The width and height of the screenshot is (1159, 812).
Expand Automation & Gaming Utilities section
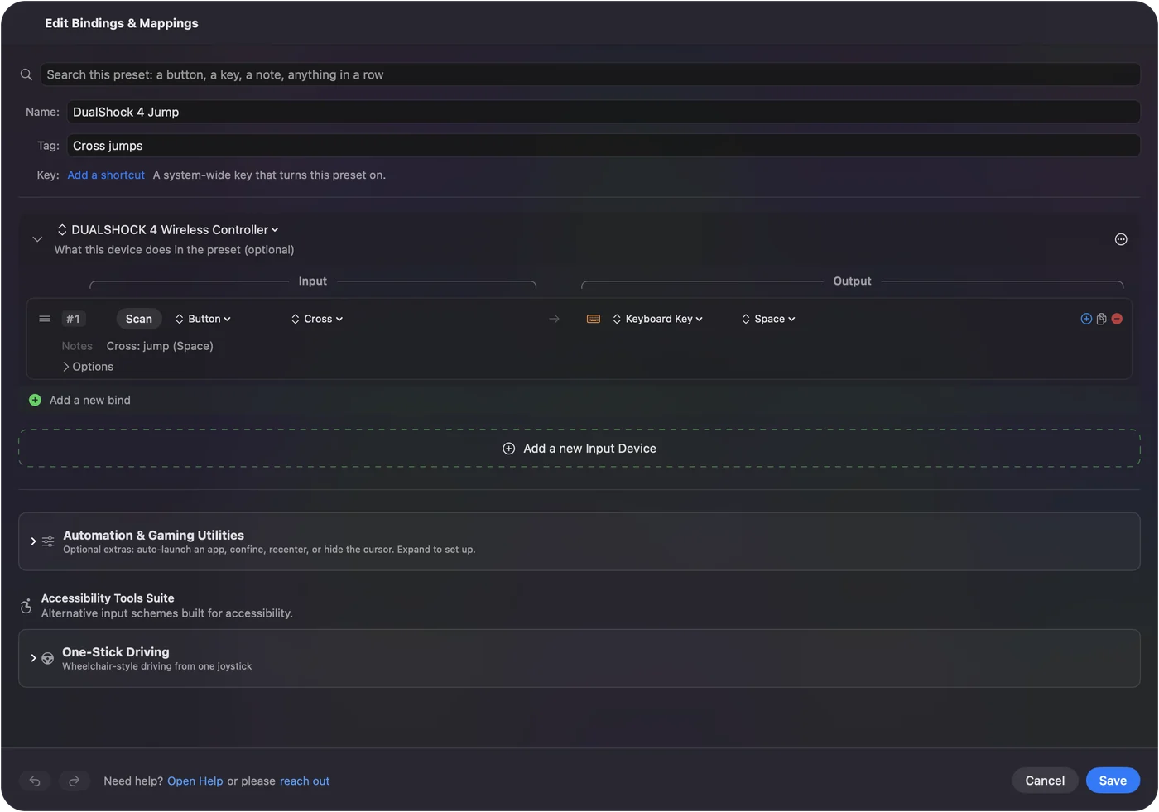click(33, 541)
